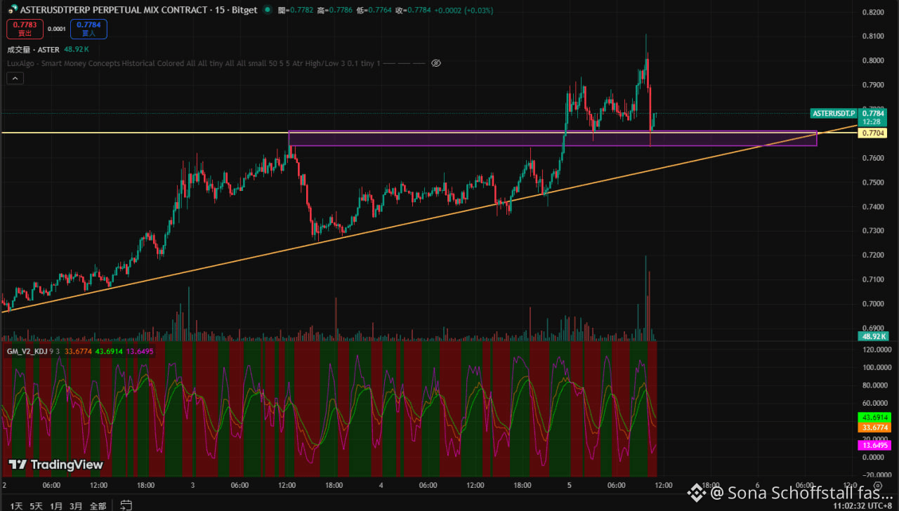The image size is (899, 511).
Task: Click the Binance logo watermark
Action: point(695,492)
